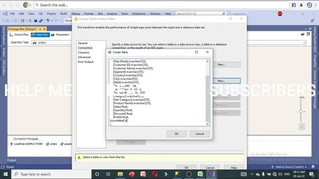Open the File menu

12,13
